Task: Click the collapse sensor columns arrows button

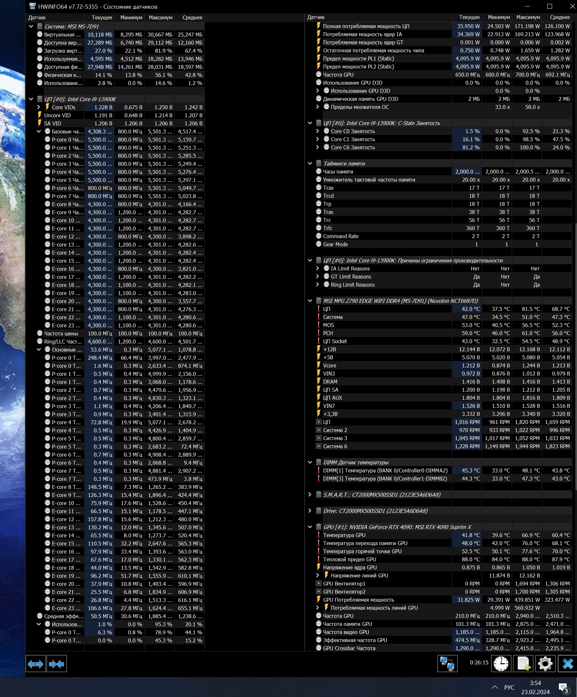Action: (57, 664)
